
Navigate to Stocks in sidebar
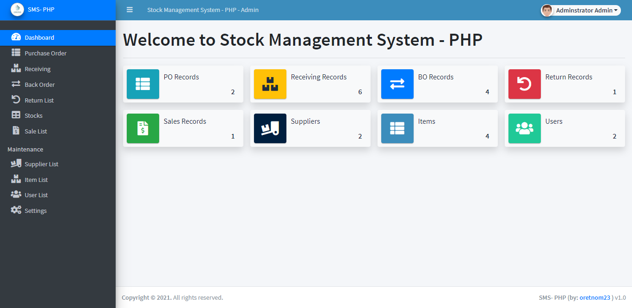point(33,115)
